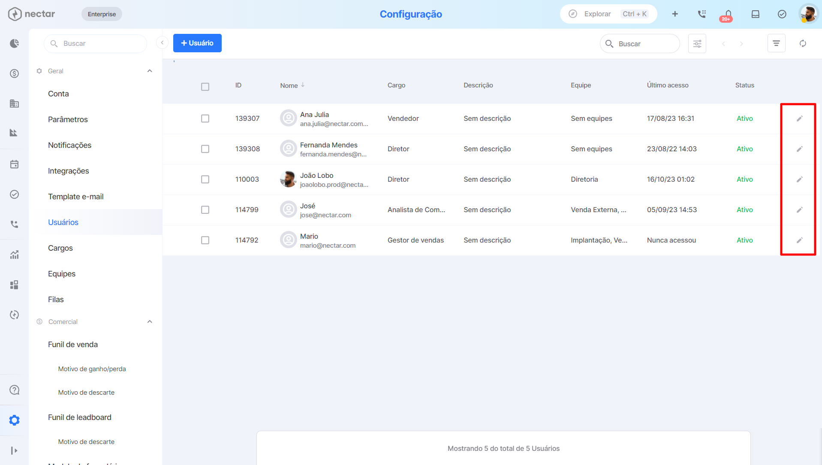
Task: Click the plus quick-add icon in top bar
Action: tap(675, 14)
